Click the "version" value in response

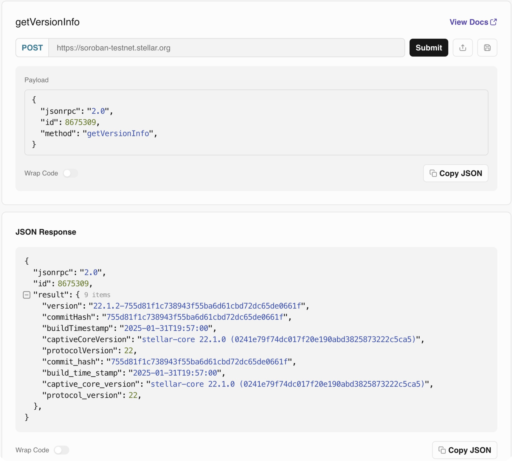197,306
